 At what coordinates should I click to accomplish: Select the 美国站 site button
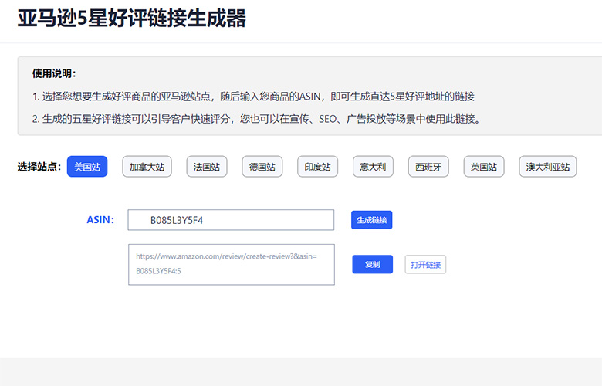(x=87, y=167)
